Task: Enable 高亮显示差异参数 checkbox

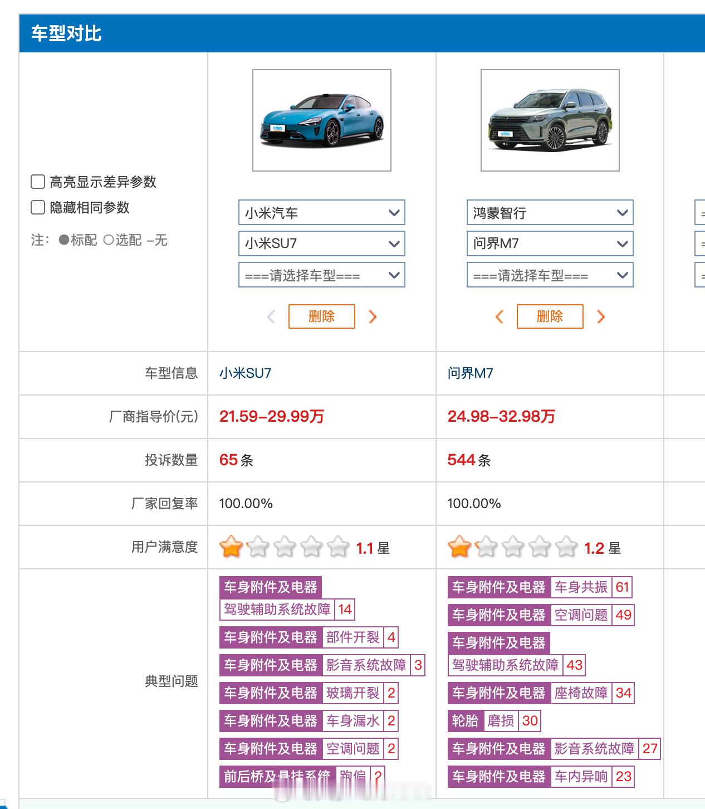Action: point(38,182)
